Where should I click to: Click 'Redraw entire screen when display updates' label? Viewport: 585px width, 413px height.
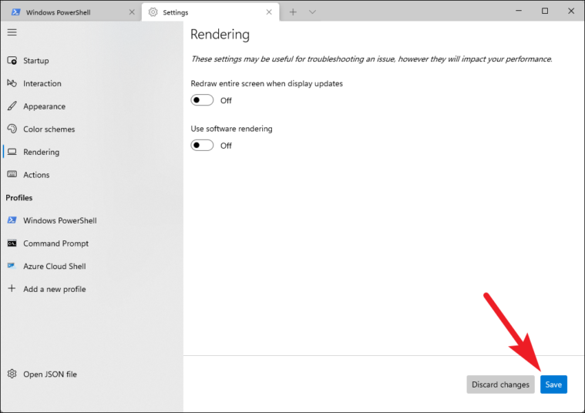point(267,83)
